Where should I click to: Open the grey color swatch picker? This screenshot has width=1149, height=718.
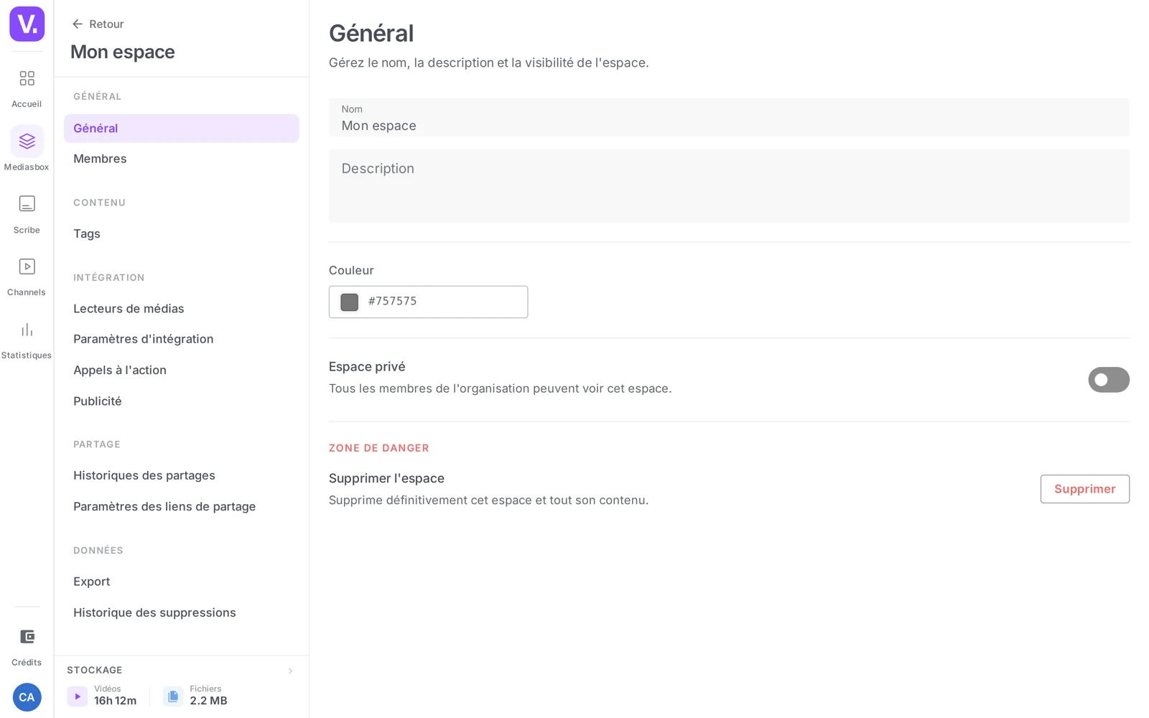click(x=350, y=302)
